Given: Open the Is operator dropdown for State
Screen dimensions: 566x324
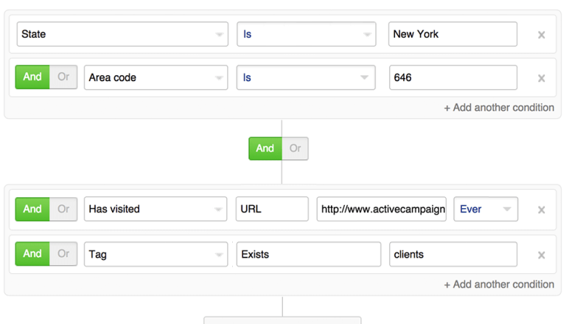Looking at the screenshot, I should 307,34.
